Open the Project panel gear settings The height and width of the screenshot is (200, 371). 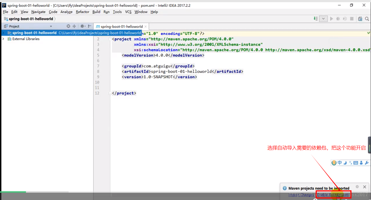[82, 26]
